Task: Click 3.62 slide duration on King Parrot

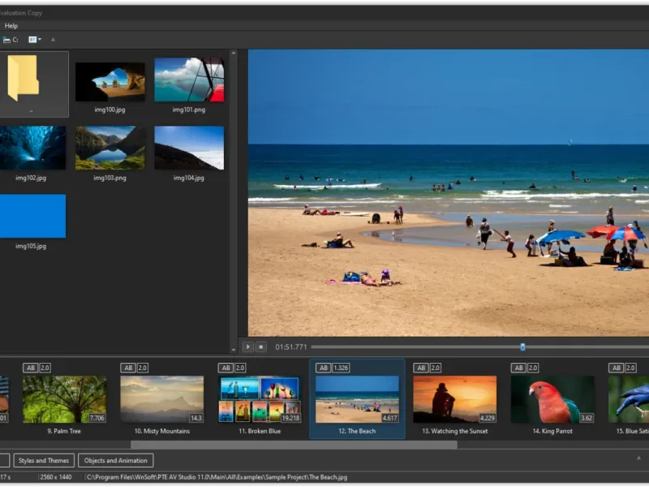Action: coord(587,418)
